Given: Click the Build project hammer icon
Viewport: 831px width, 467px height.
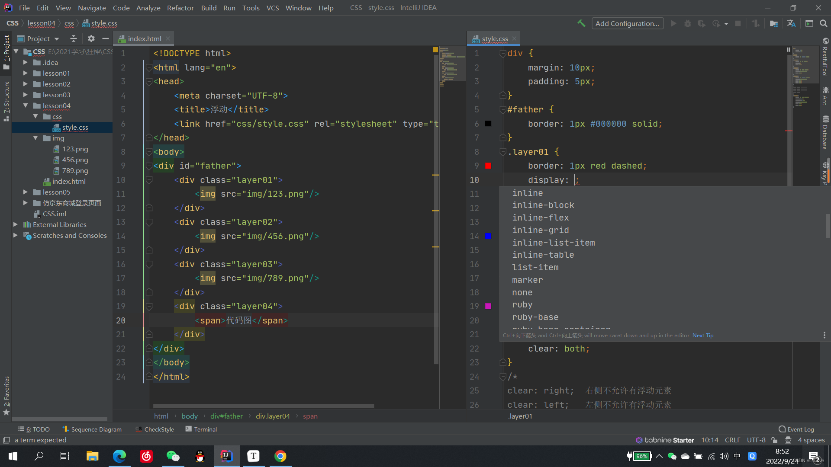Looking at the screenshot, I should click(581, 23).
